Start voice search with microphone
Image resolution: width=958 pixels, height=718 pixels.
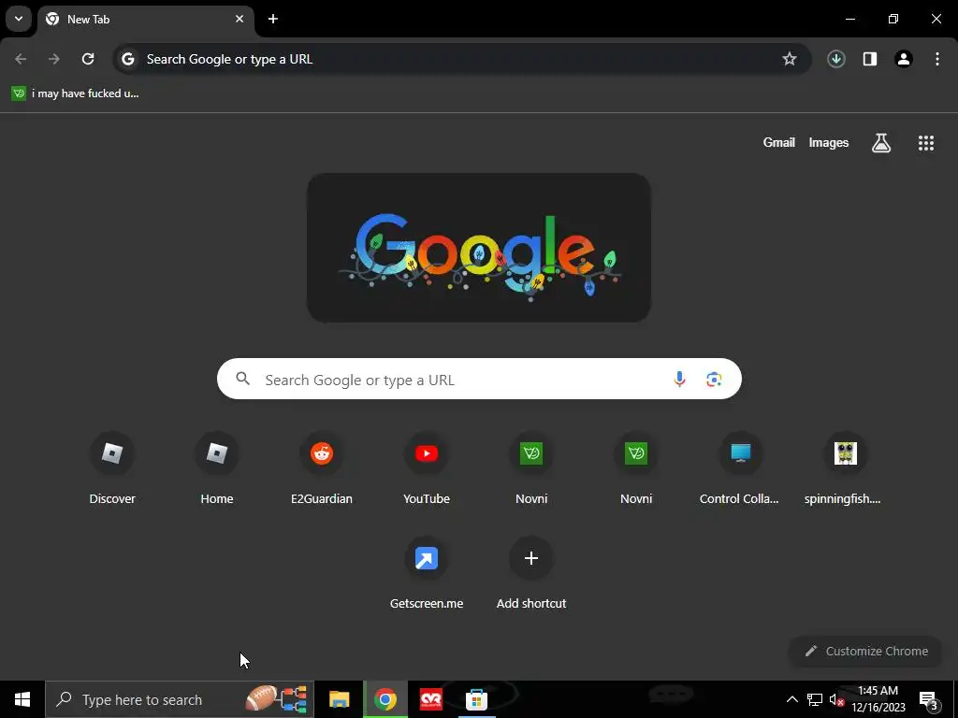point(679,380)
